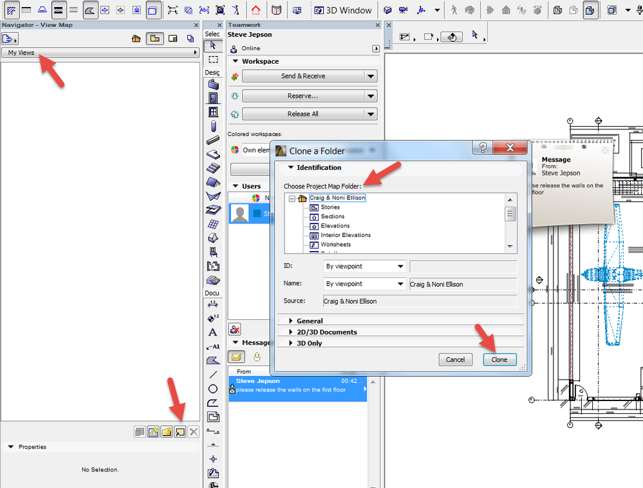Select Interior Elevations in the tree
Viewport: 643px width, 488px height.
click(x=346, y=235)
